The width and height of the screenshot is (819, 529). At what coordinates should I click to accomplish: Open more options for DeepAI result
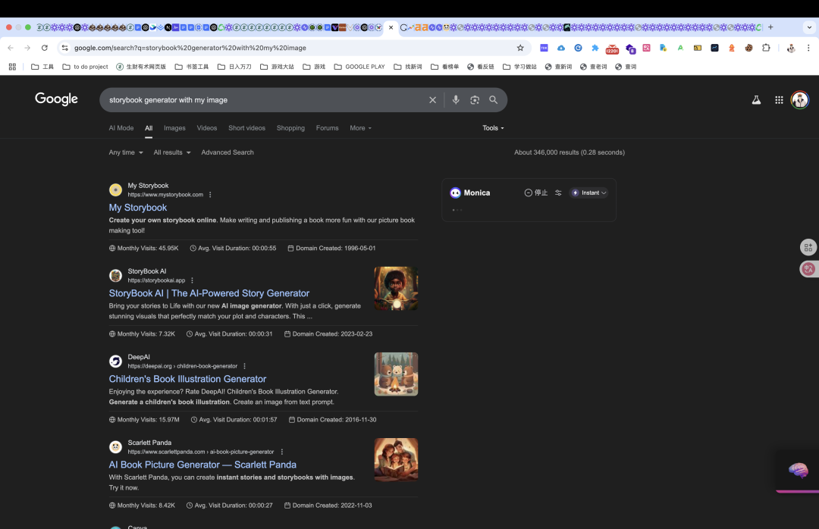(x=244, y=366)
